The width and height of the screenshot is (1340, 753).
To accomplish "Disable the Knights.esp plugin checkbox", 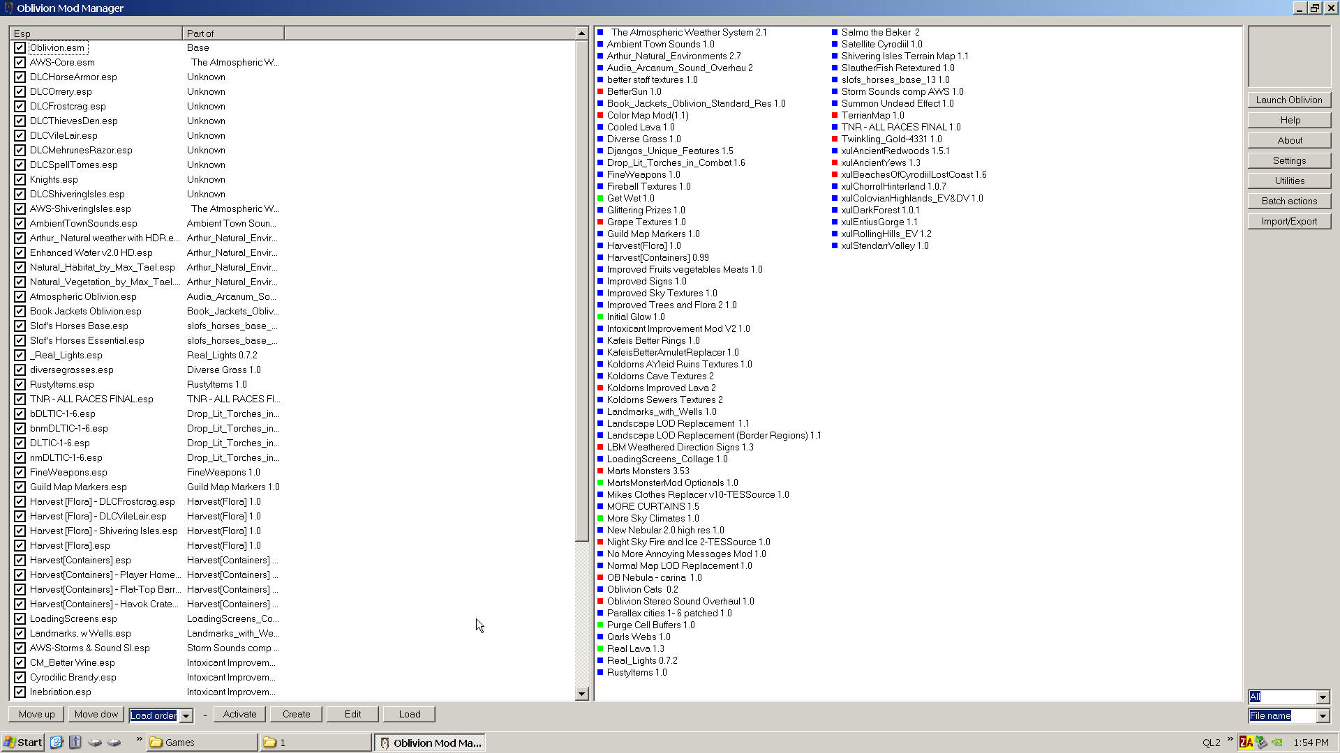I will 20,179.
